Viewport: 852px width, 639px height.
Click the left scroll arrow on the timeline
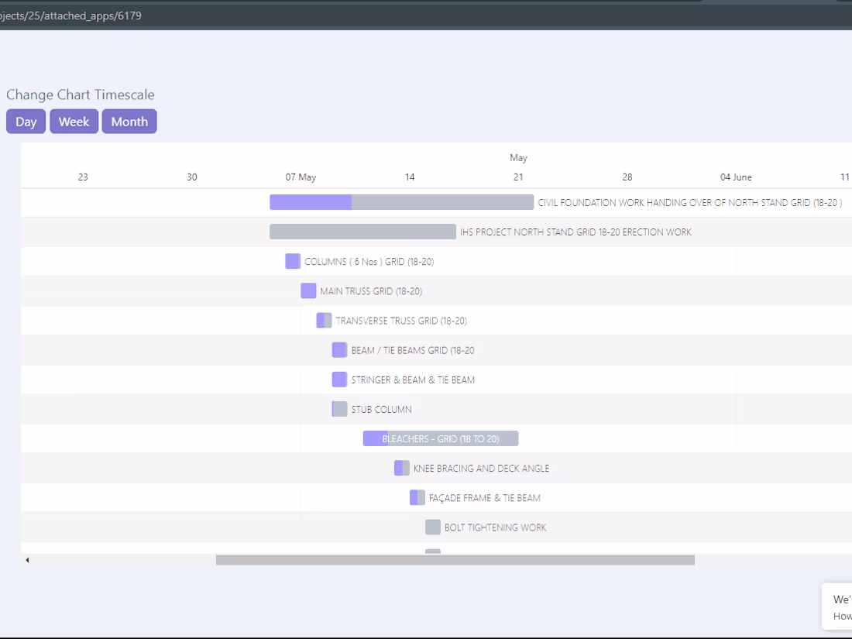[x=27, y=559]
